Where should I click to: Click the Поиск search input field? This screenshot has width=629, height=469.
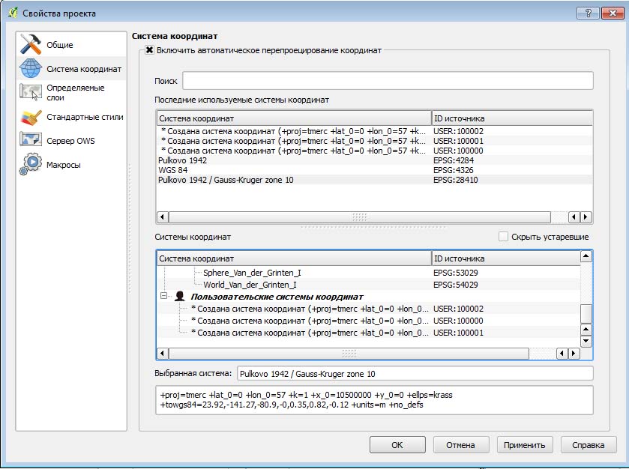tap(388, 81)
